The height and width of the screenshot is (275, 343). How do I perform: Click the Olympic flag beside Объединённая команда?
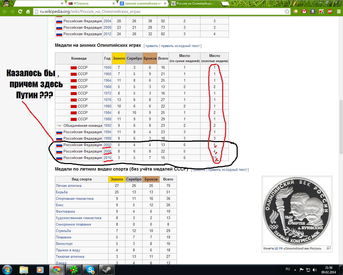coord(59,126)
